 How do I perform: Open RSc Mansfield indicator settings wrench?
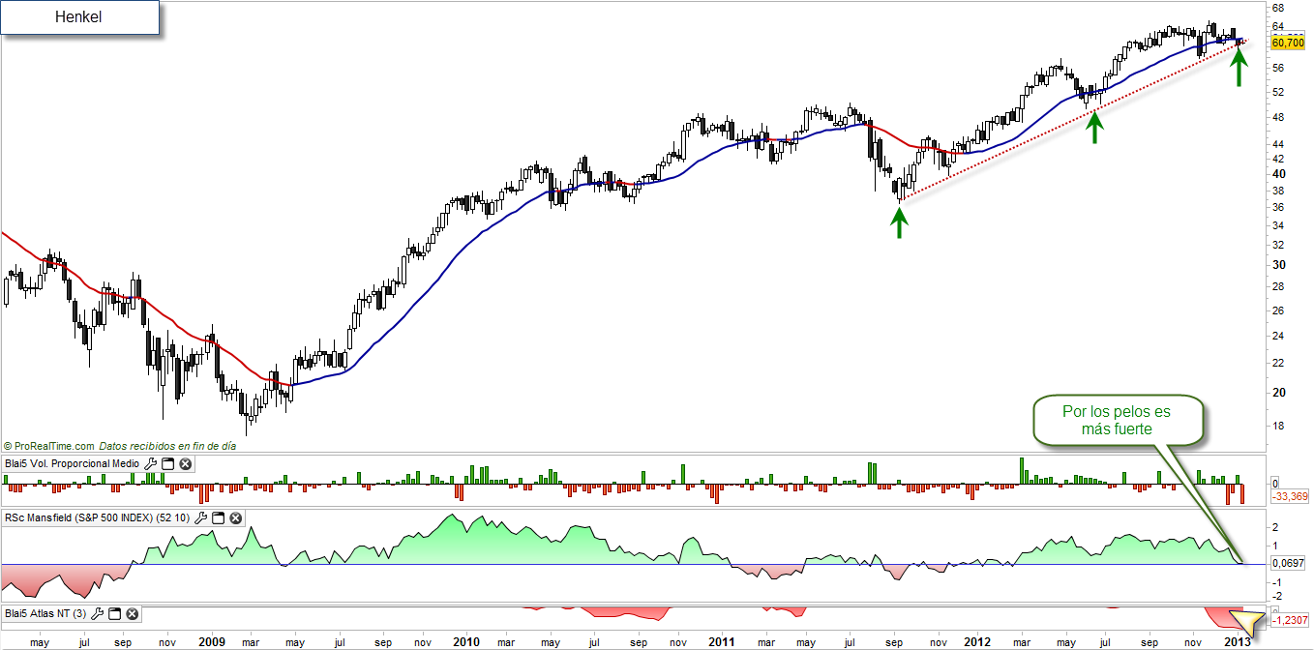[x=200, y=518]
